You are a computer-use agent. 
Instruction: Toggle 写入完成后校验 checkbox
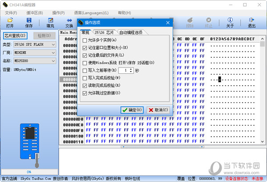[x=85, y=78]
